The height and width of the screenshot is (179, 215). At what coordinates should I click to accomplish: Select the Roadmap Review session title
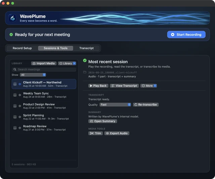(x=35, y=126)
